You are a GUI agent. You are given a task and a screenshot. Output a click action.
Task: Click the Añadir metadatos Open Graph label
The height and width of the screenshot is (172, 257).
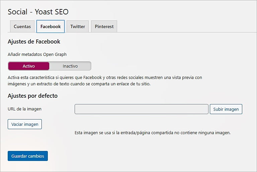(x=37, y=54)
